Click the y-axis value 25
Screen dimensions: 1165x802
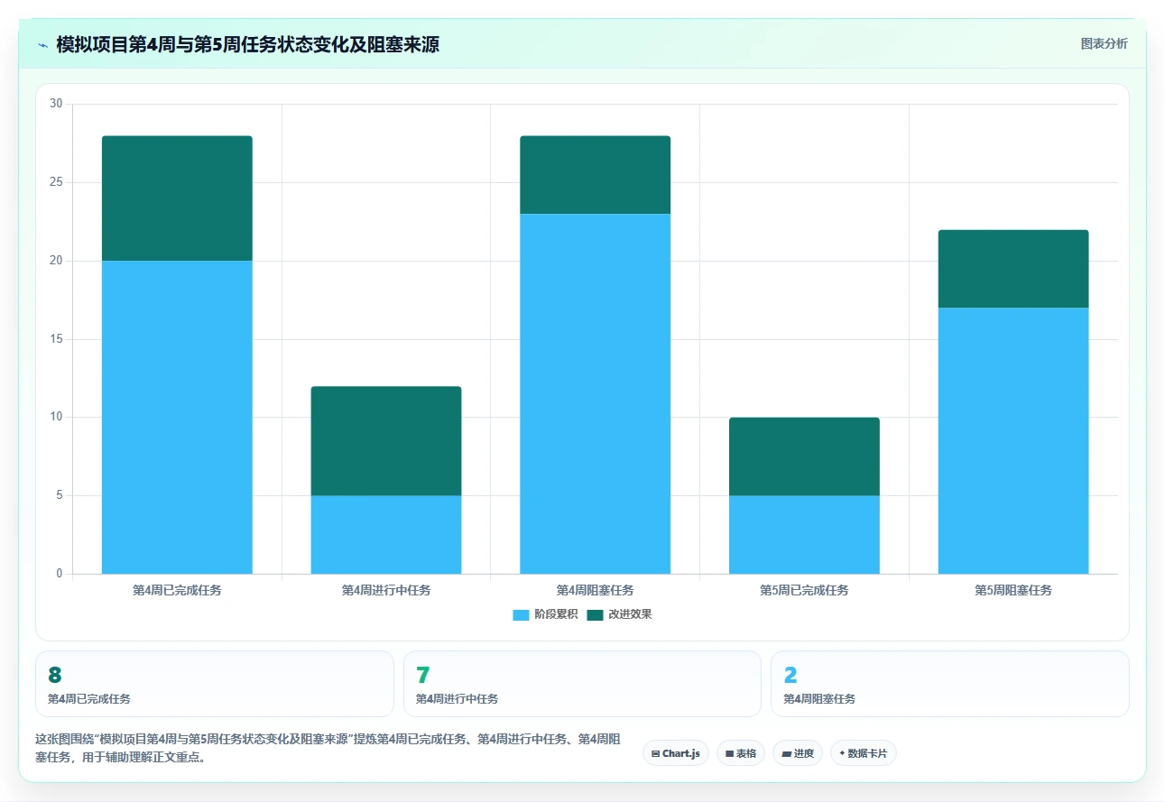pos(56,182)
